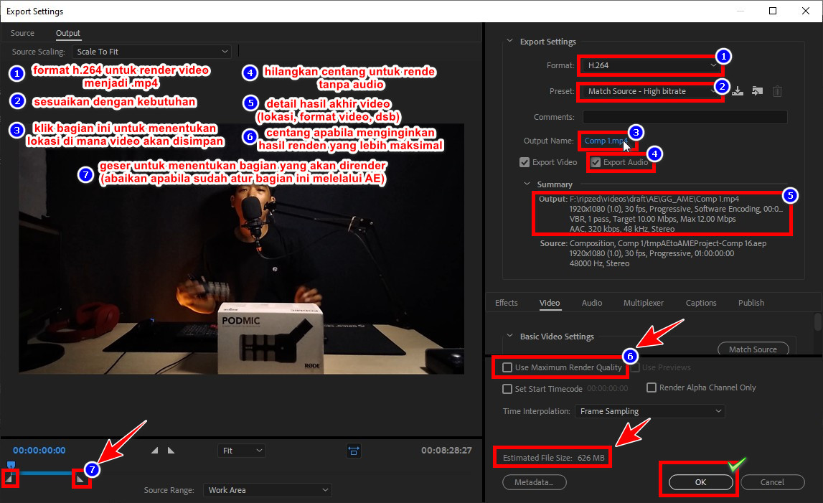This screenshot has width=823, height=503.
Task: Click the Set Out Point triangle icon
Action: (x=170, y=451)
